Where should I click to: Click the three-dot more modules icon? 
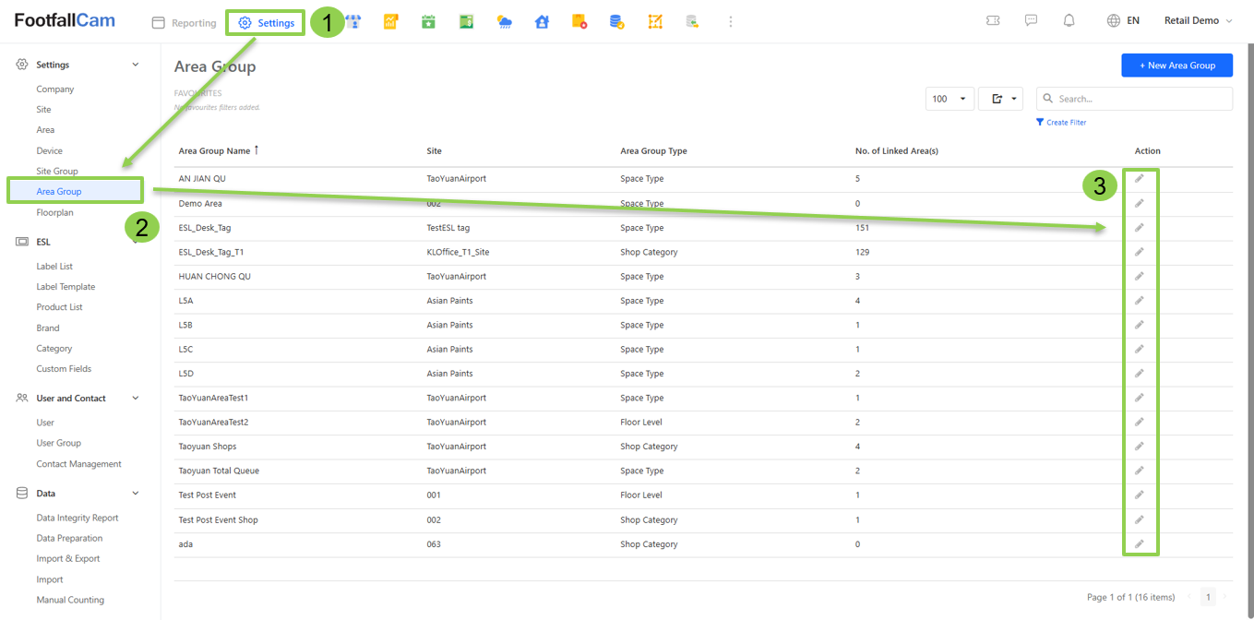[730, 21]
